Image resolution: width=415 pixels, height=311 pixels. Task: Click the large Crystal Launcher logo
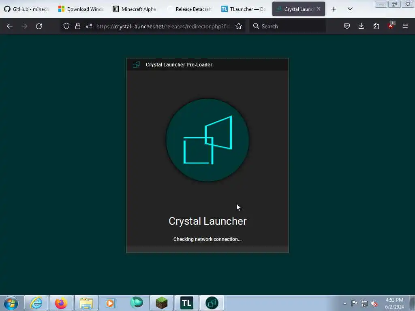[207, 140]
